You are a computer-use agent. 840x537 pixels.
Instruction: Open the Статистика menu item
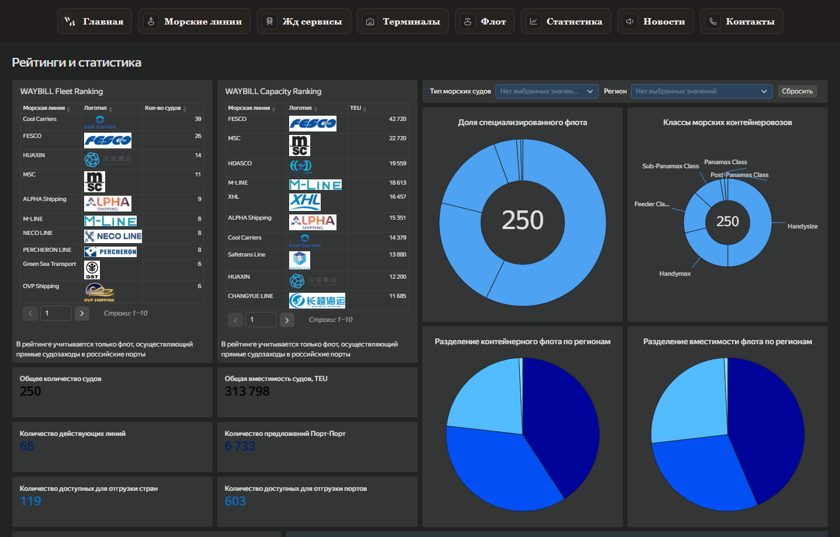click(566, 21)
